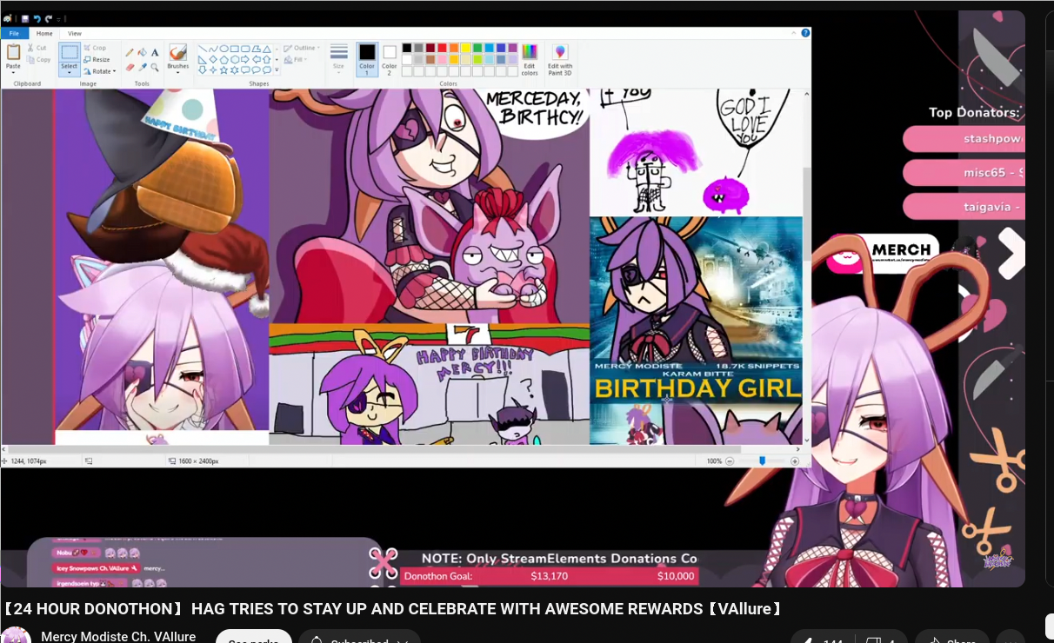Set Color 1 as active color
This screenshot has height=643, width=1054.
(367, 58)
